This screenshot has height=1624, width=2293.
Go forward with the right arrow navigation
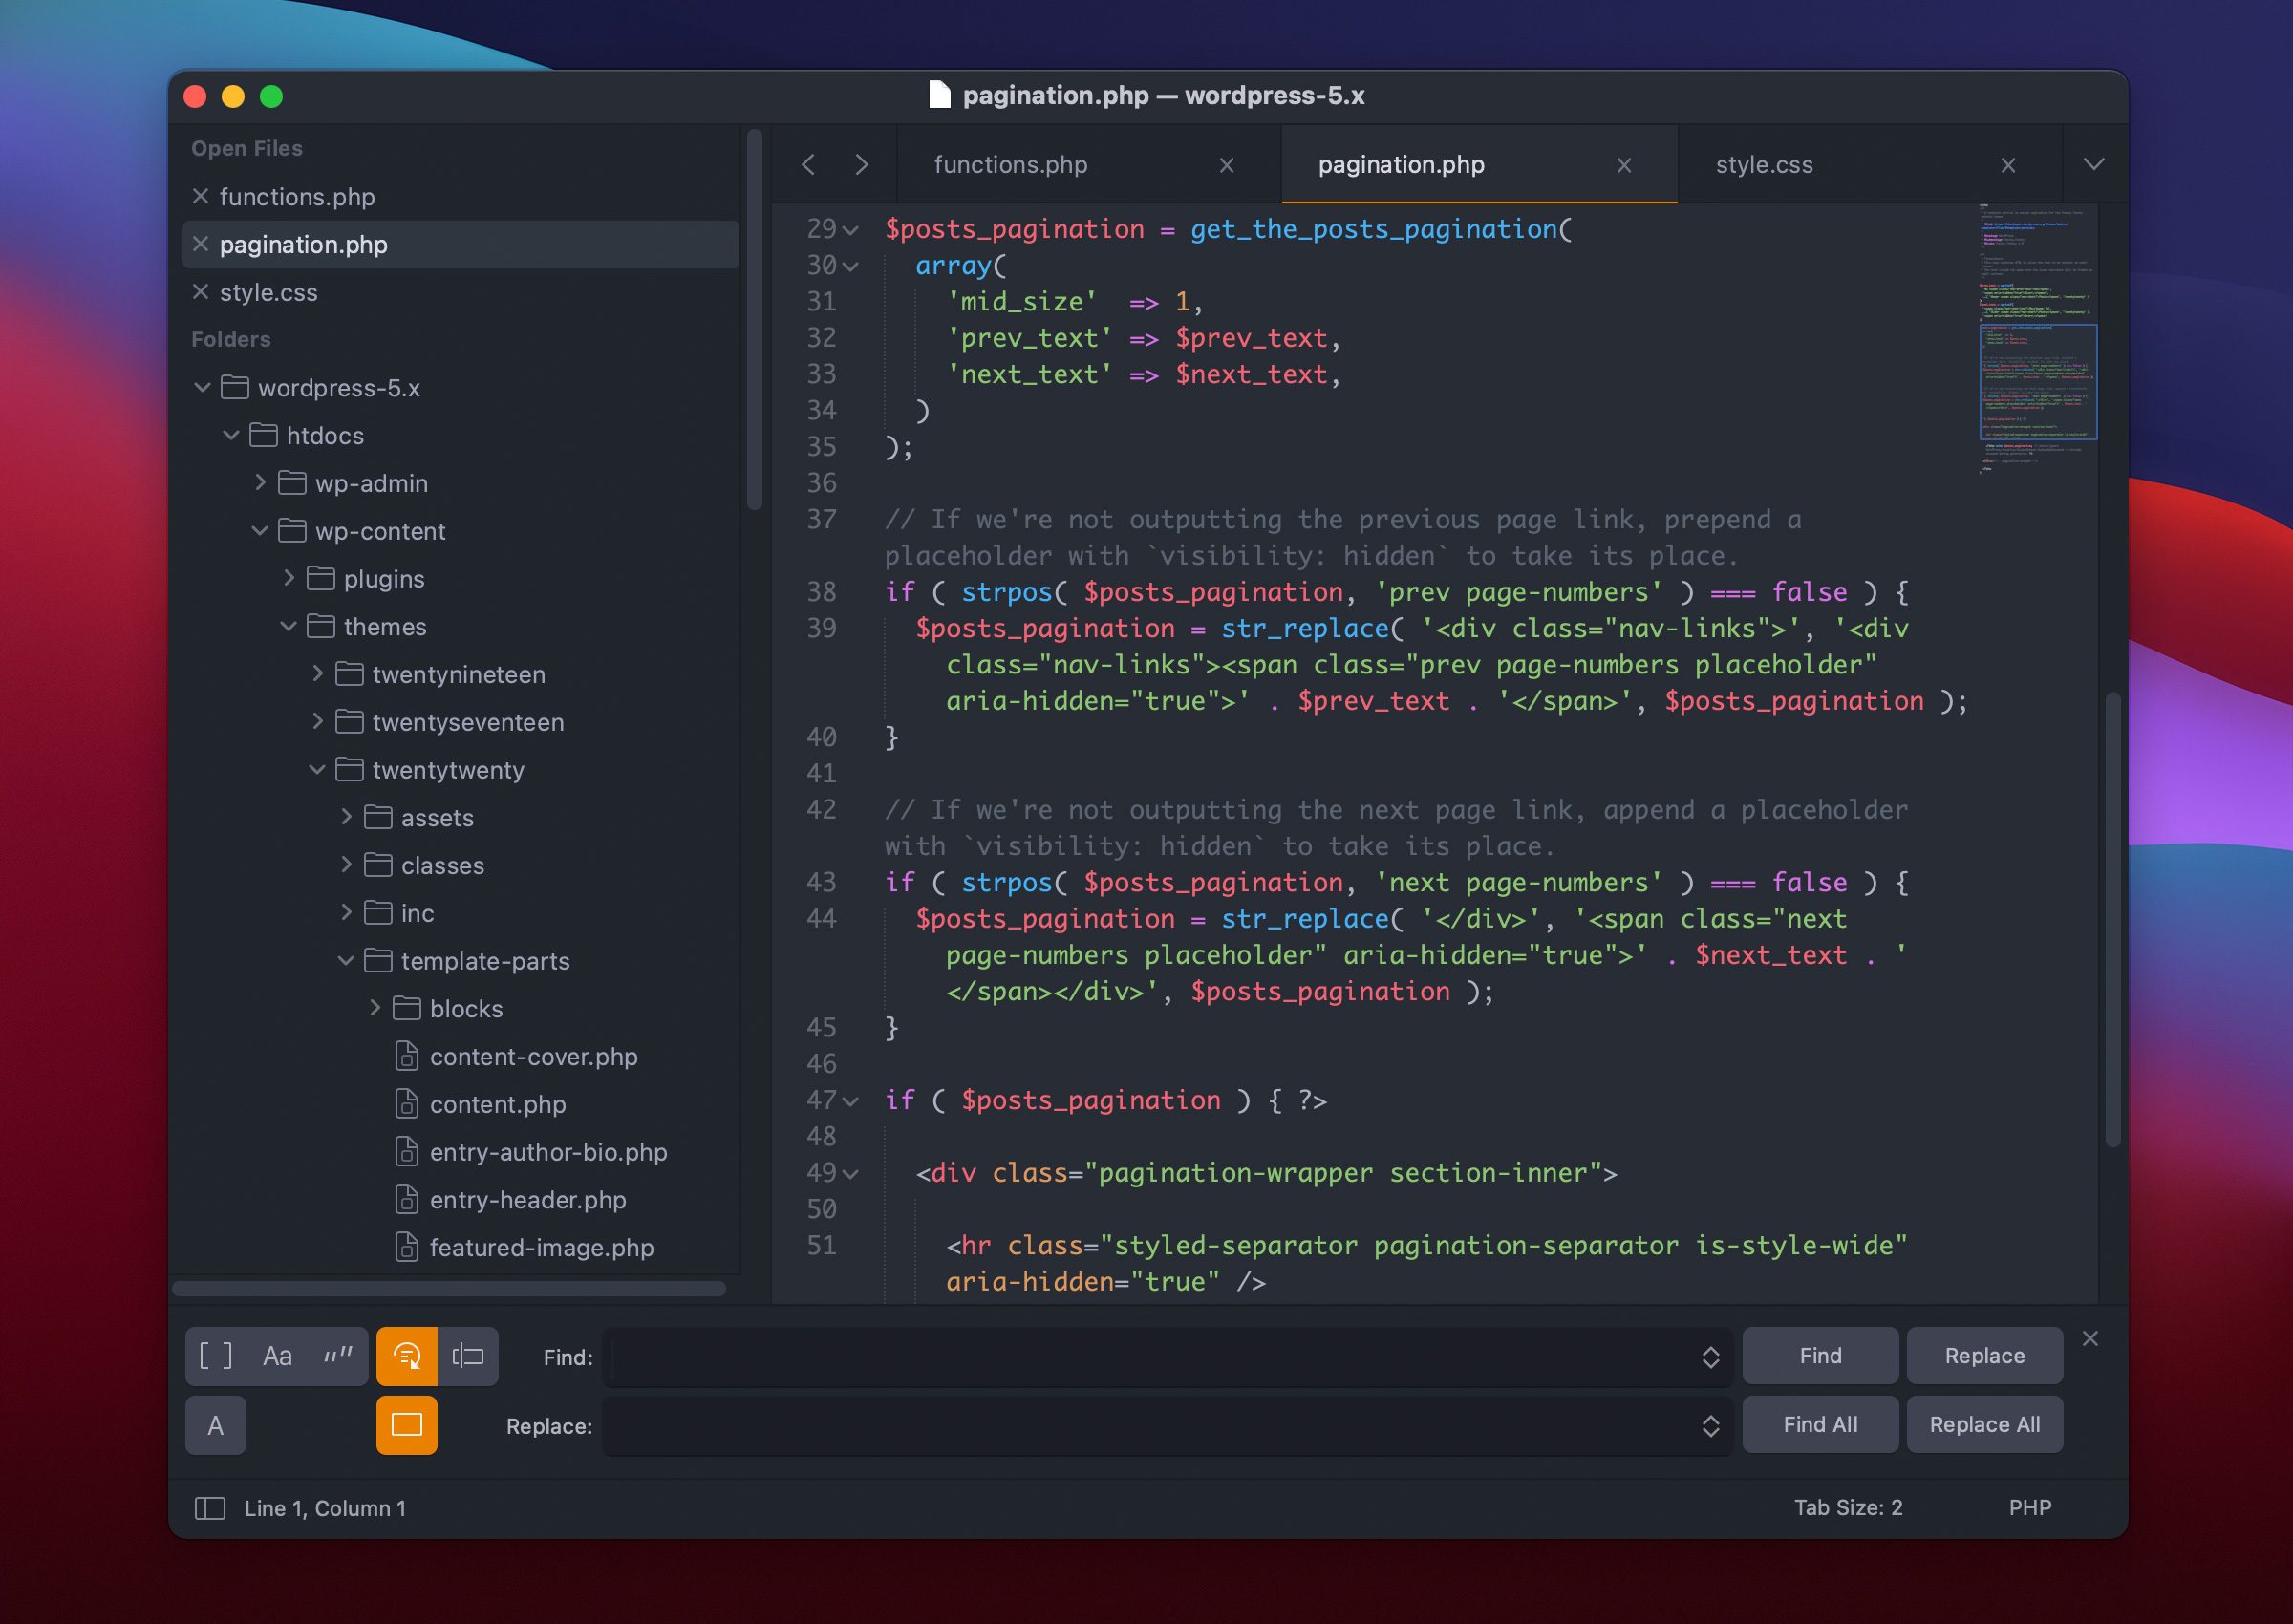point(861,164)
